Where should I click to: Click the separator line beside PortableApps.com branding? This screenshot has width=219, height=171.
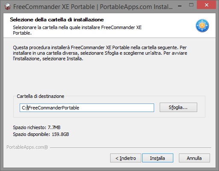(131, 147)
